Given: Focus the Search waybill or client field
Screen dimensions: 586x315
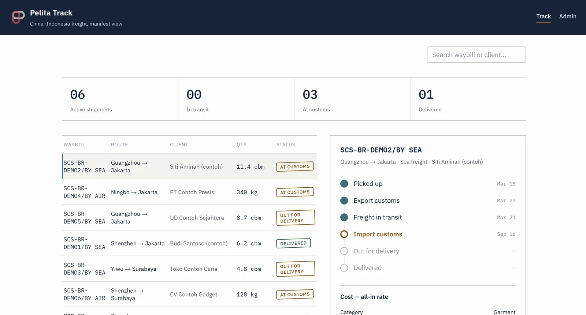Looking at the screenshot, I should click(476, 55).
